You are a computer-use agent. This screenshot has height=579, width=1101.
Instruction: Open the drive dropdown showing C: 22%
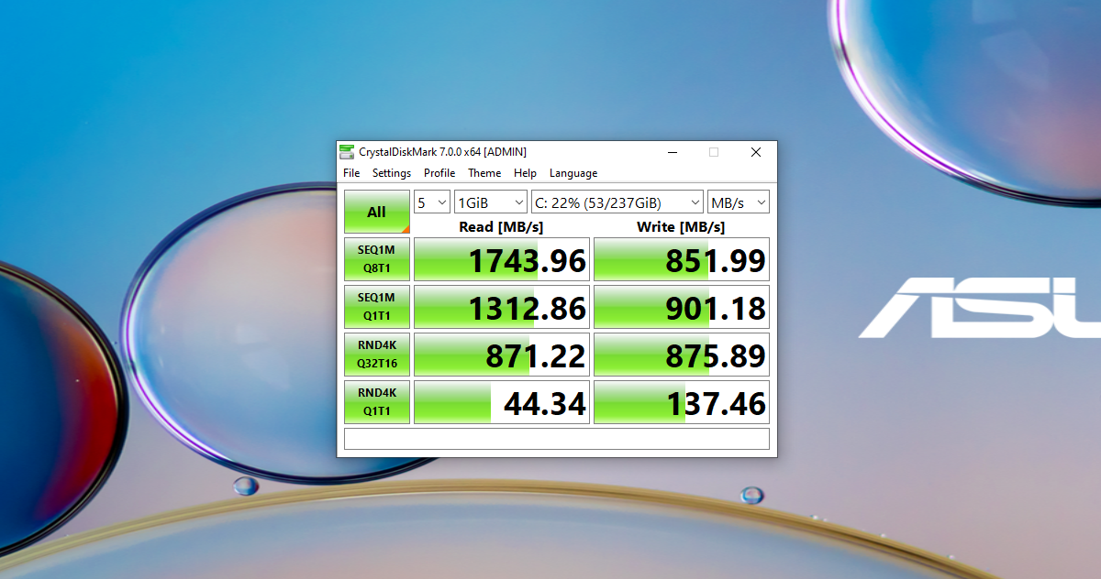tap(617, 202)
